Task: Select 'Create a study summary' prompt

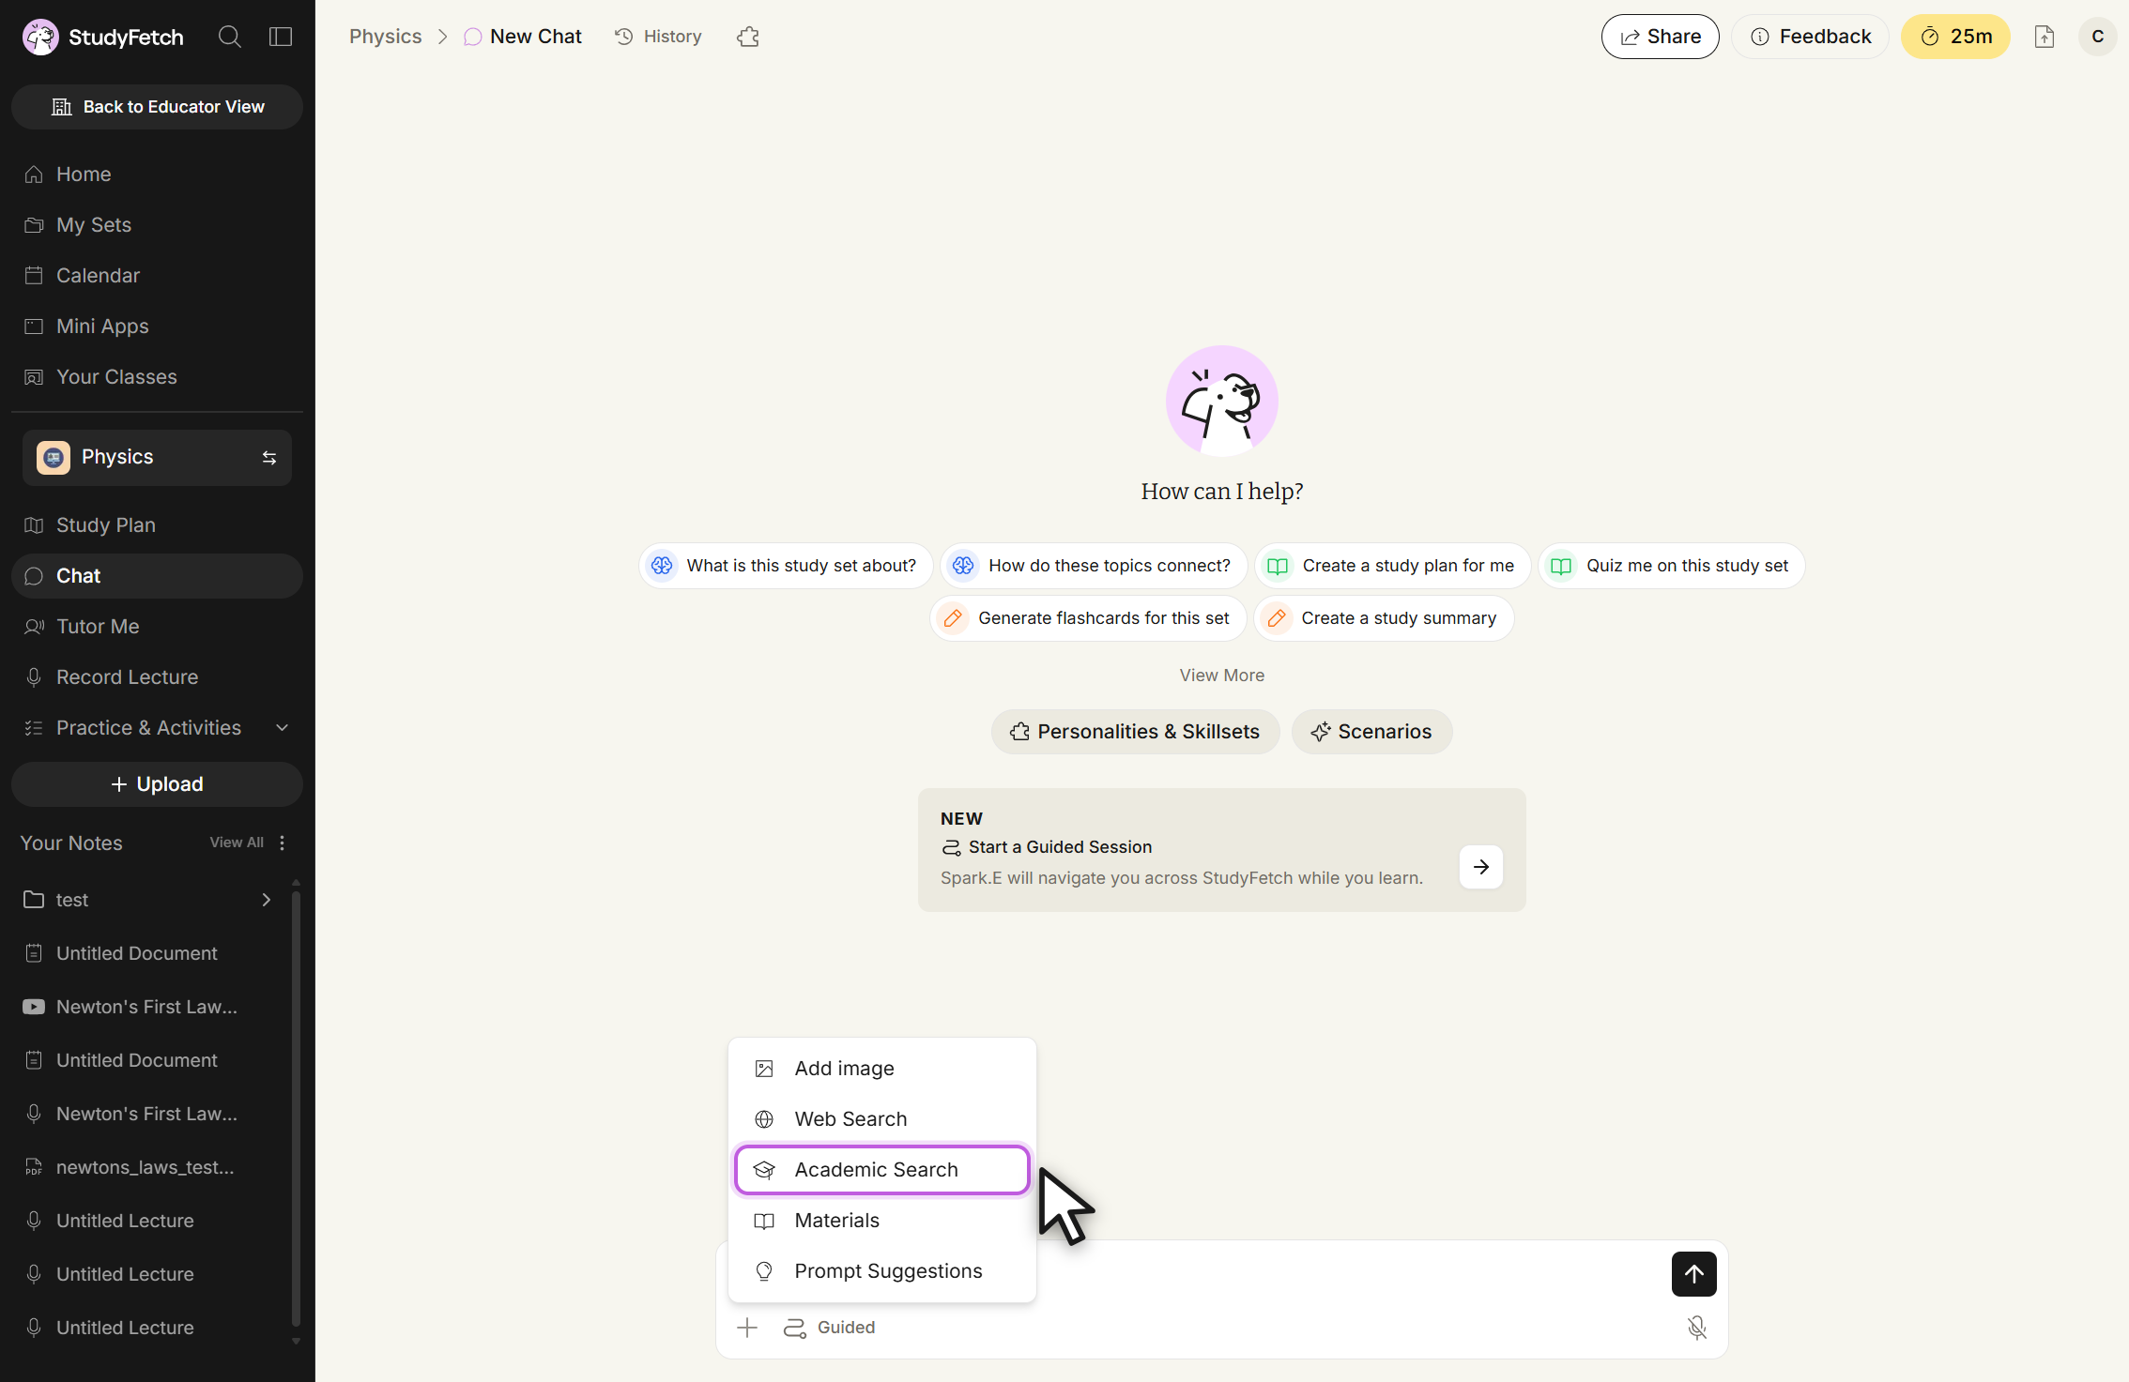Action: (x=1384, y=618)
